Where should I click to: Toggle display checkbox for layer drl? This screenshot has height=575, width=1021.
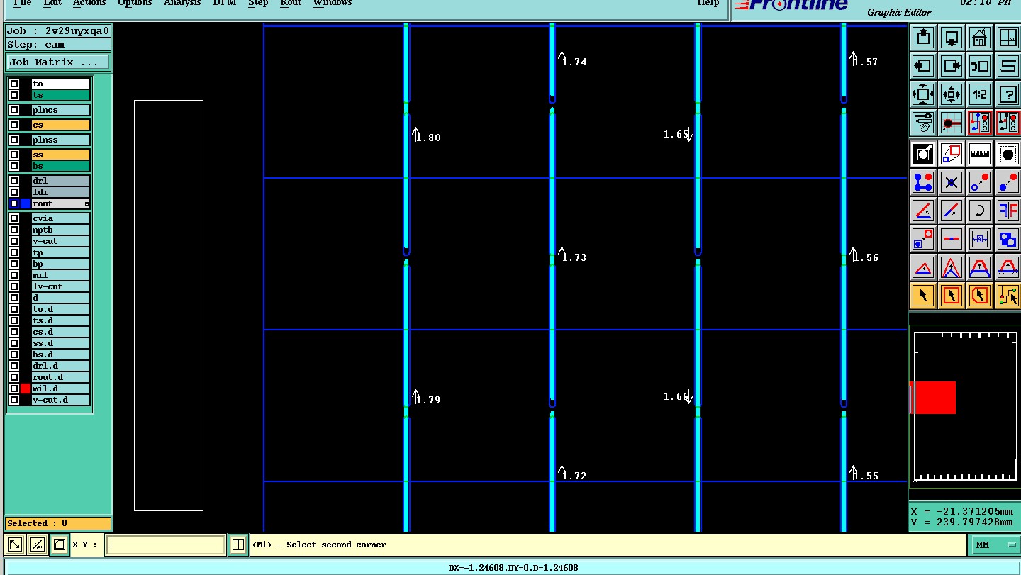(14, 181)
